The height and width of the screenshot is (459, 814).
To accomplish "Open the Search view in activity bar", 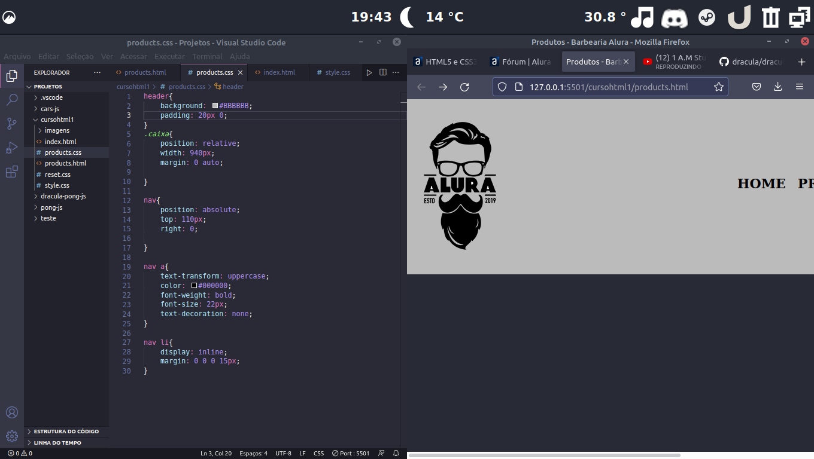I will click(11, 99).
